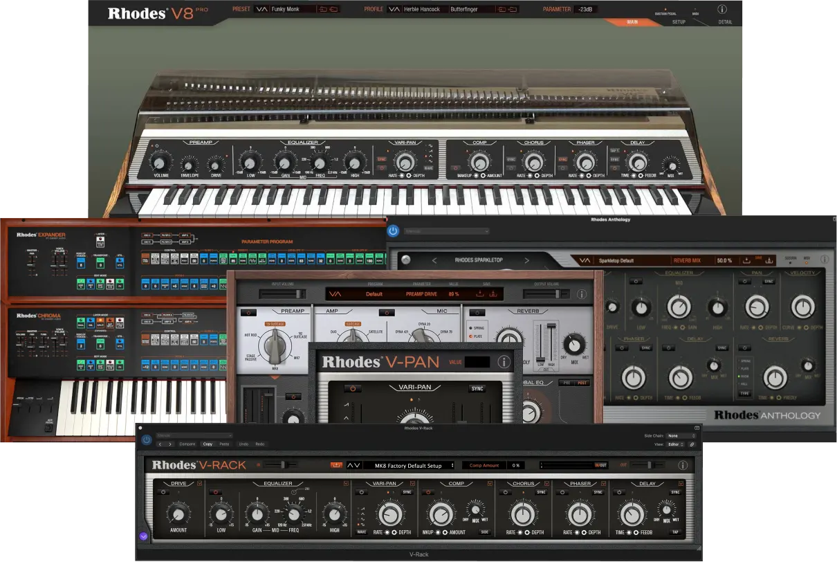Image resolution: width=837 pixels, height=562 pixels.
Task: Click the preset import icon in Sparkletop header
Action: [x=746, y=261]
